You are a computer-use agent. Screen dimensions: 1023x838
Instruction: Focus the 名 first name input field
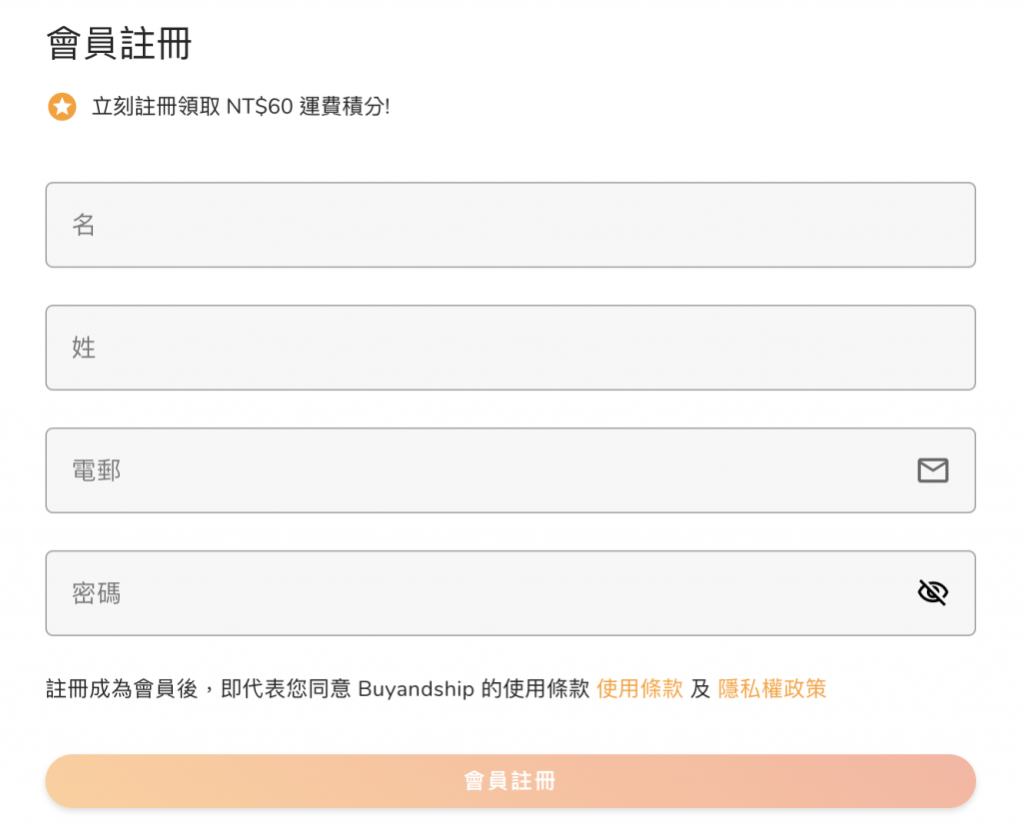pos(510,225)
